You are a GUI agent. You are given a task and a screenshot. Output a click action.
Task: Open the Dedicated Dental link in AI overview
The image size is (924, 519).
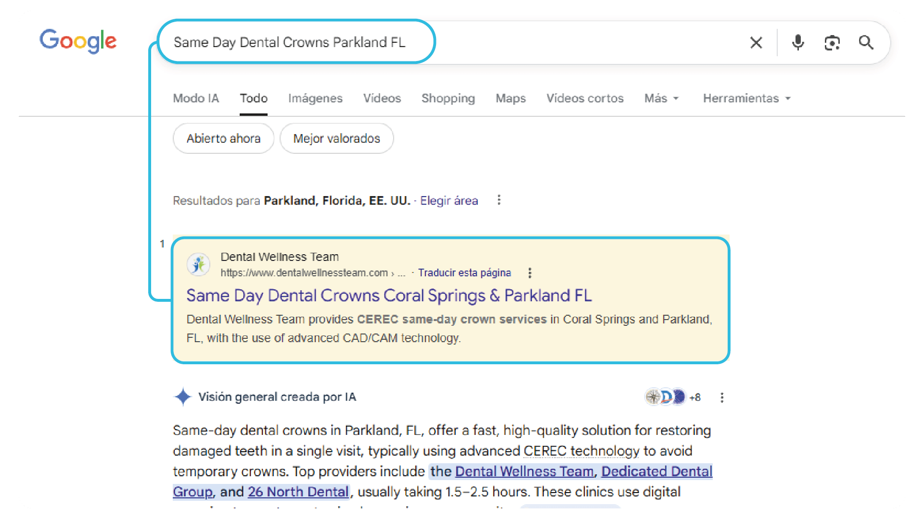pyautogui.click(x=657, y=471)
